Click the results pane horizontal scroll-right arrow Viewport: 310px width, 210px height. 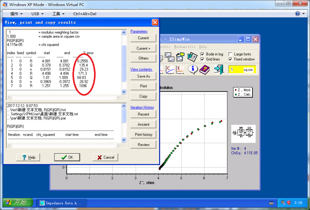click(118, 97)
